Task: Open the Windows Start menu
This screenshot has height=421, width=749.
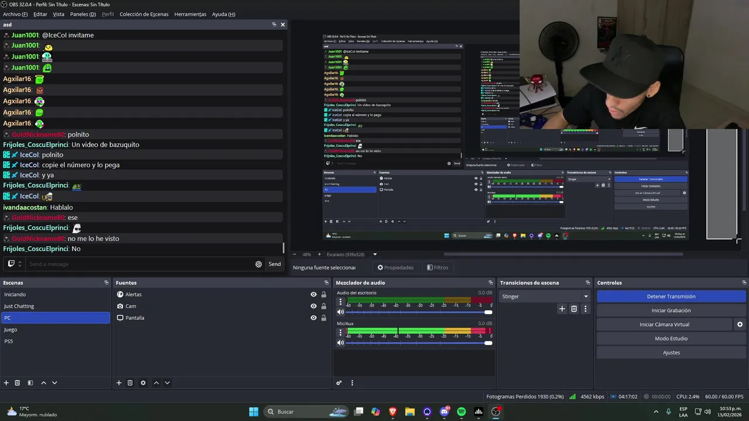Action: (253, 412)
